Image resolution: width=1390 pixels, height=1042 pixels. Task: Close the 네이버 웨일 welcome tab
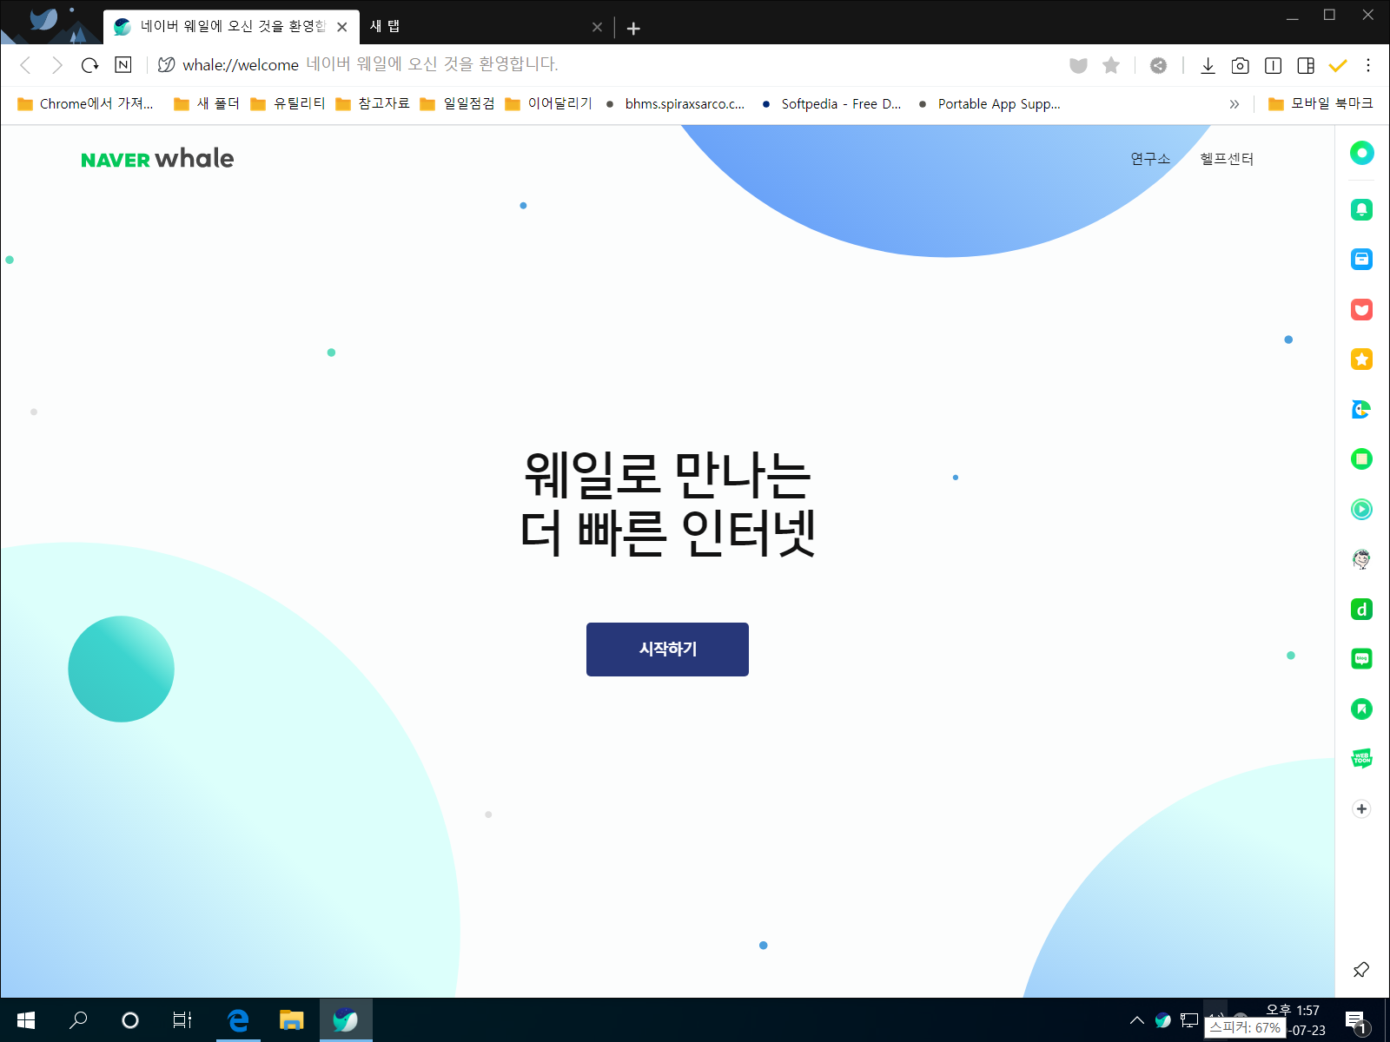(x=342, y=27)
